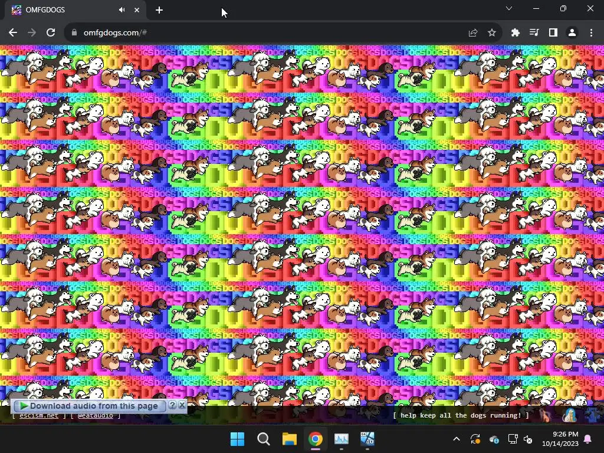Click the forward navigation arrow
604x453 pixels.
click(32, 33)
